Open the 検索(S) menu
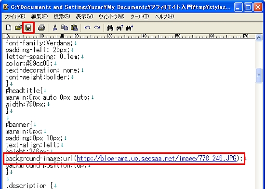 (x=62, y=16)
